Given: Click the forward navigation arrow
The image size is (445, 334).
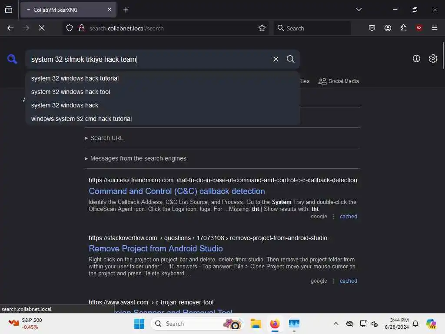Looking at the screenshot, I should (26, 28).
